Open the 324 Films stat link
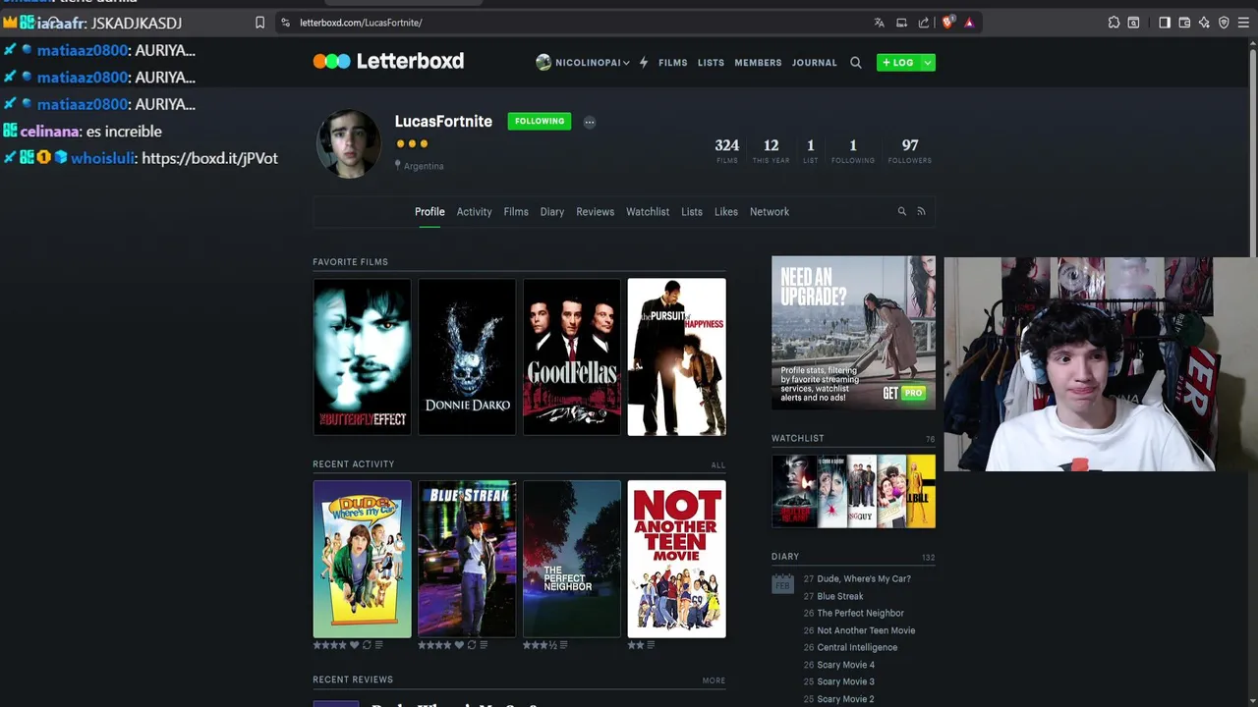Image resolution: width=1258 pixels, height=707 pixels. point(727,150)
